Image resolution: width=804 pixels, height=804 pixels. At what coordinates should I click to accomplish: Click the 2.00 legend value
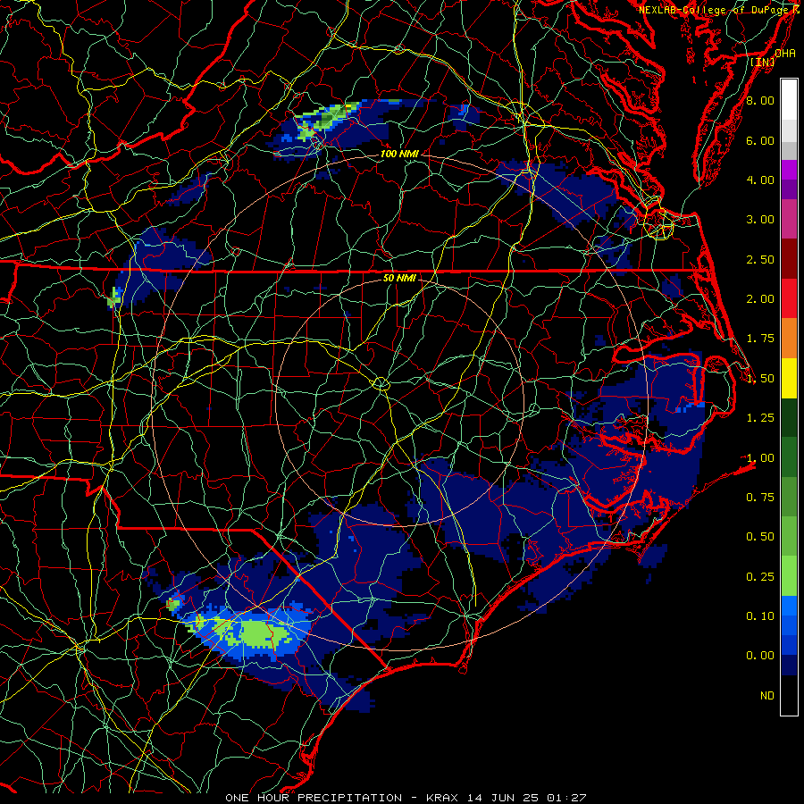pyautogui.click(x=760, y=299)
